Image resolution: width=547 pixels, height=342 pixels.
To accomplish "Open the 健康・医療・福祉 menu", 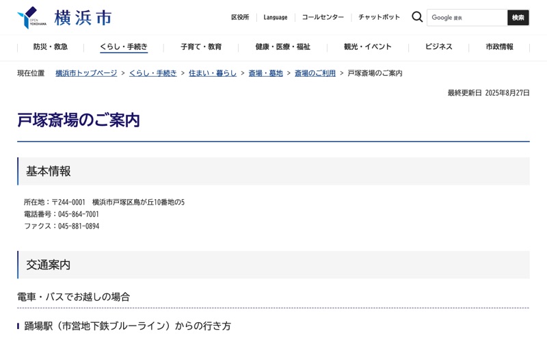I will coord(282,47).
